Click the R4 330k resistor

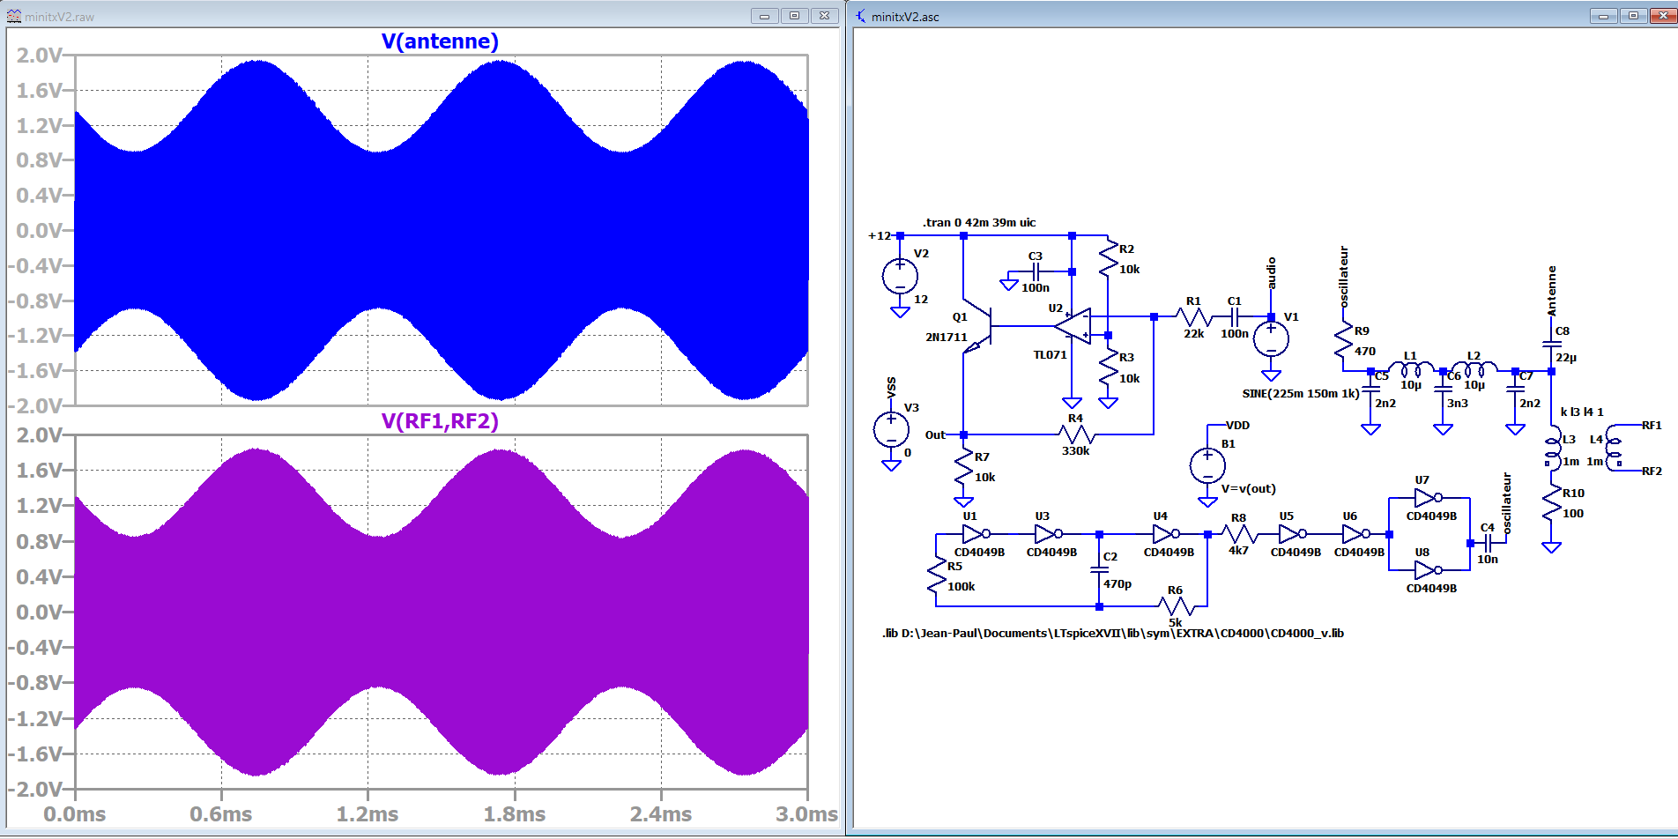[x=1077, y=434]
